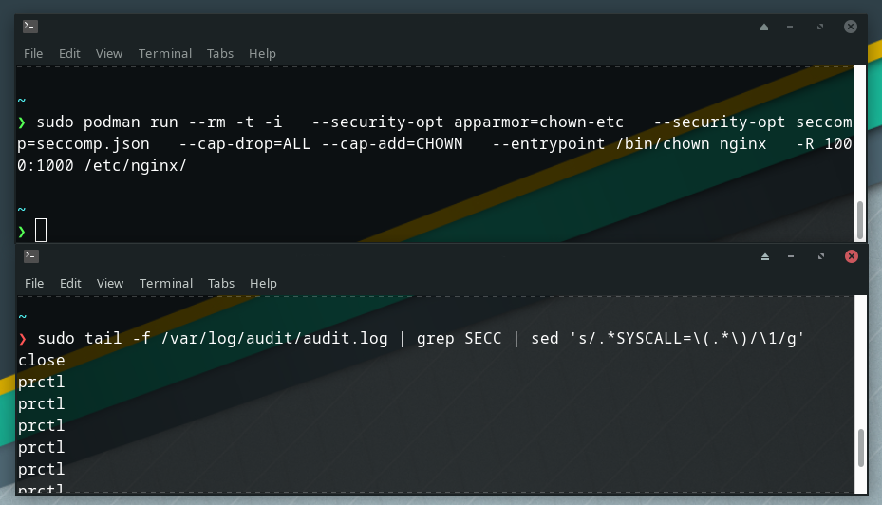Open the Help menu in the bottom terminal
The height and width of the screenshot is (505, 882).
pyautogui.click(x=263, y=283)
